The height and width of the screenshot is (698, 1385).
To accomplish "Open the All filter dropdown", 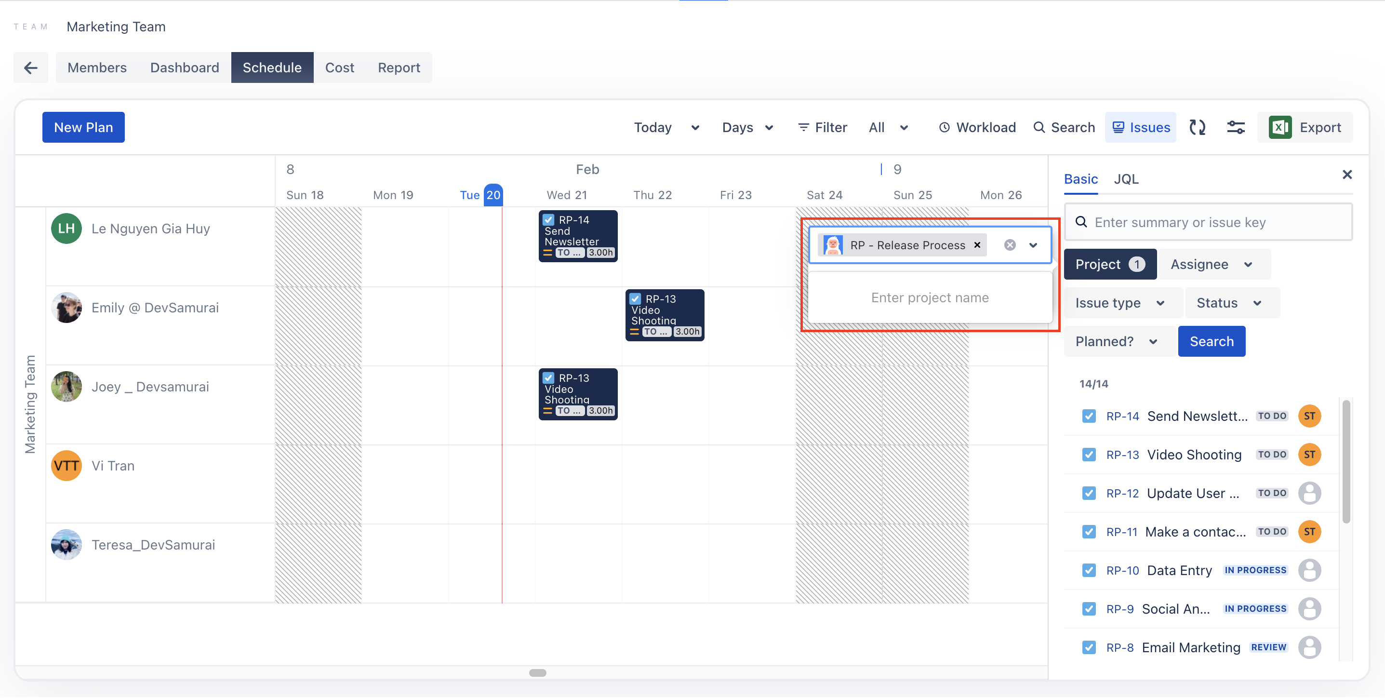I will [888, 127].
